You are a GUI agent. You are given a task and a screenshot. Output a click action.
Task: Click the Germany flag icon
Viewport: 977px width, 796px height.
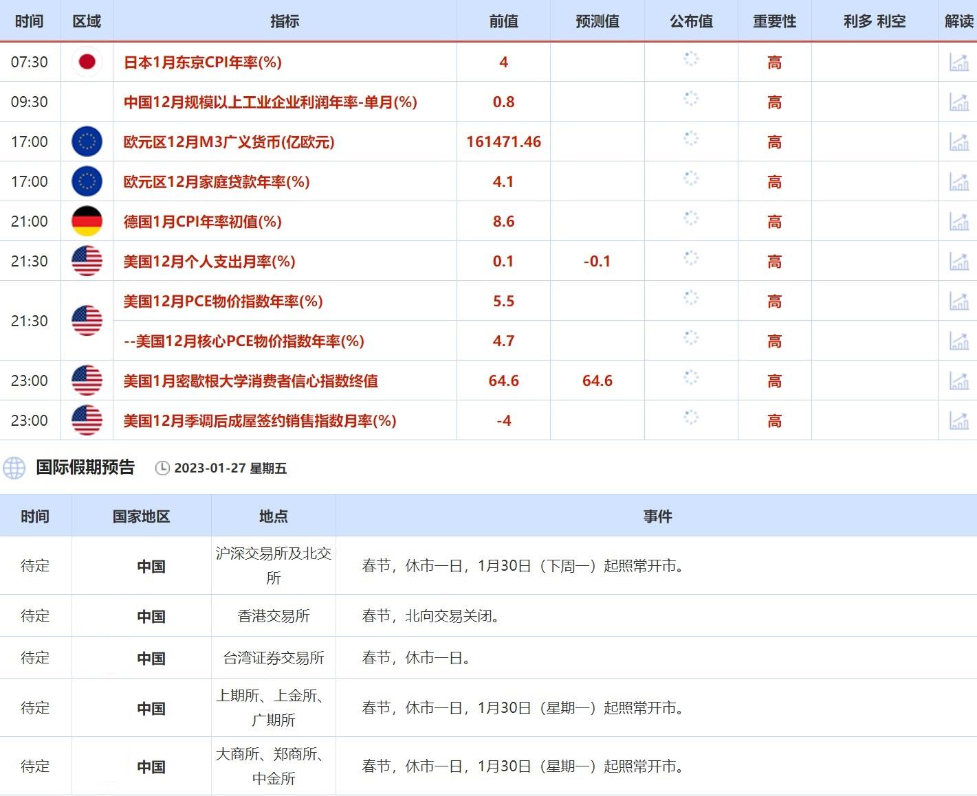click(x=87, y=221)
